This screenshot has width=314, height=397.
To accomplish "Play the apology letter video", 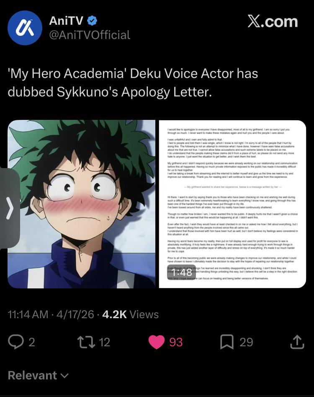I will 232,204.
